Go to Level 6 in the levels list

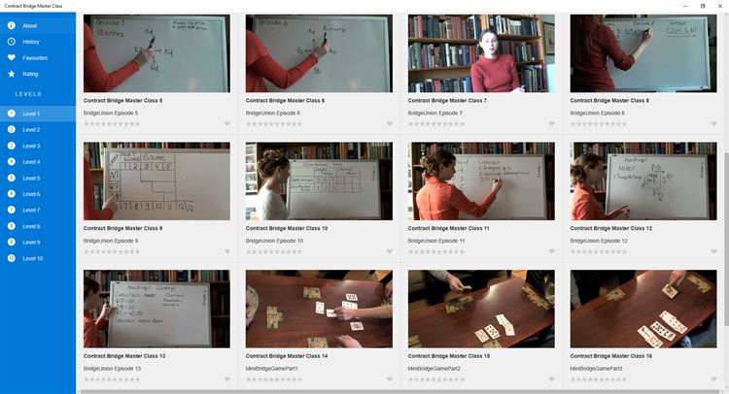click(x=38, y=194)
